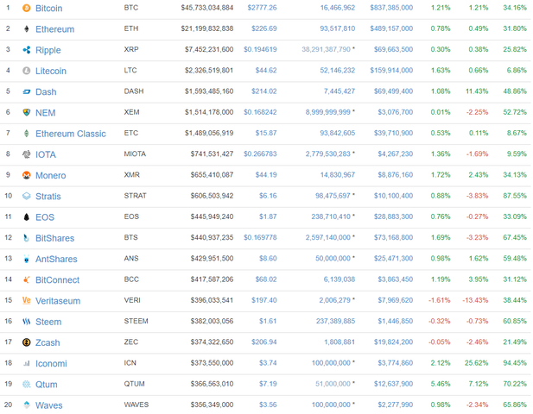Open the NEM coin page link
The height and width of the screenshot is (414, 533).
45,113
